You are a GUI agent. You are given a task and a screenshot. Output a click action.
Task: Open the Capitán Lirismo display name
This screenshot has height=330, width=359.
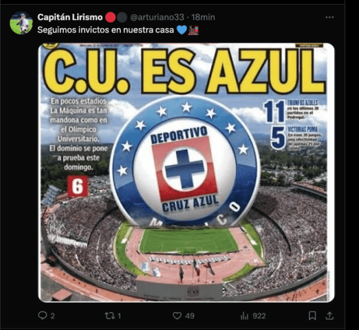70,17
